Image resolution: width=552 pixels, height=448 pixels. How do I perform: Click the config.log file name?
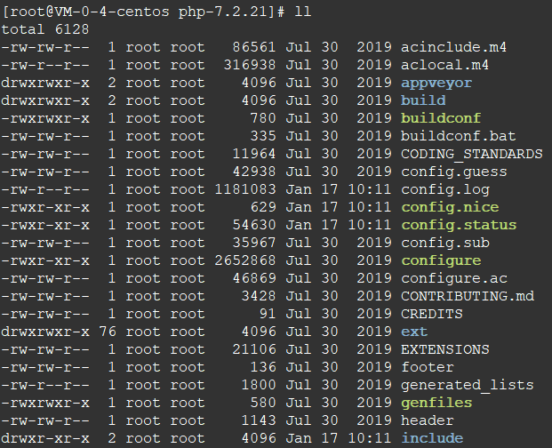445,190
